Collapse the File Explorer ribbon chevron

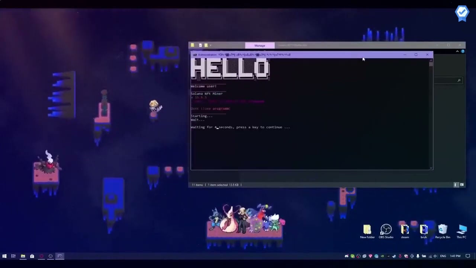457,51
